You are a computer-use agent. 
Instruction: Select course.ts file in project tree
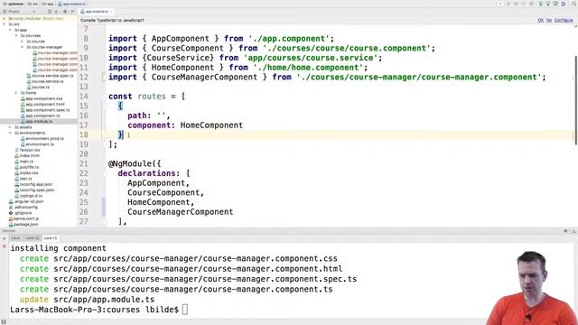(38, 87)
